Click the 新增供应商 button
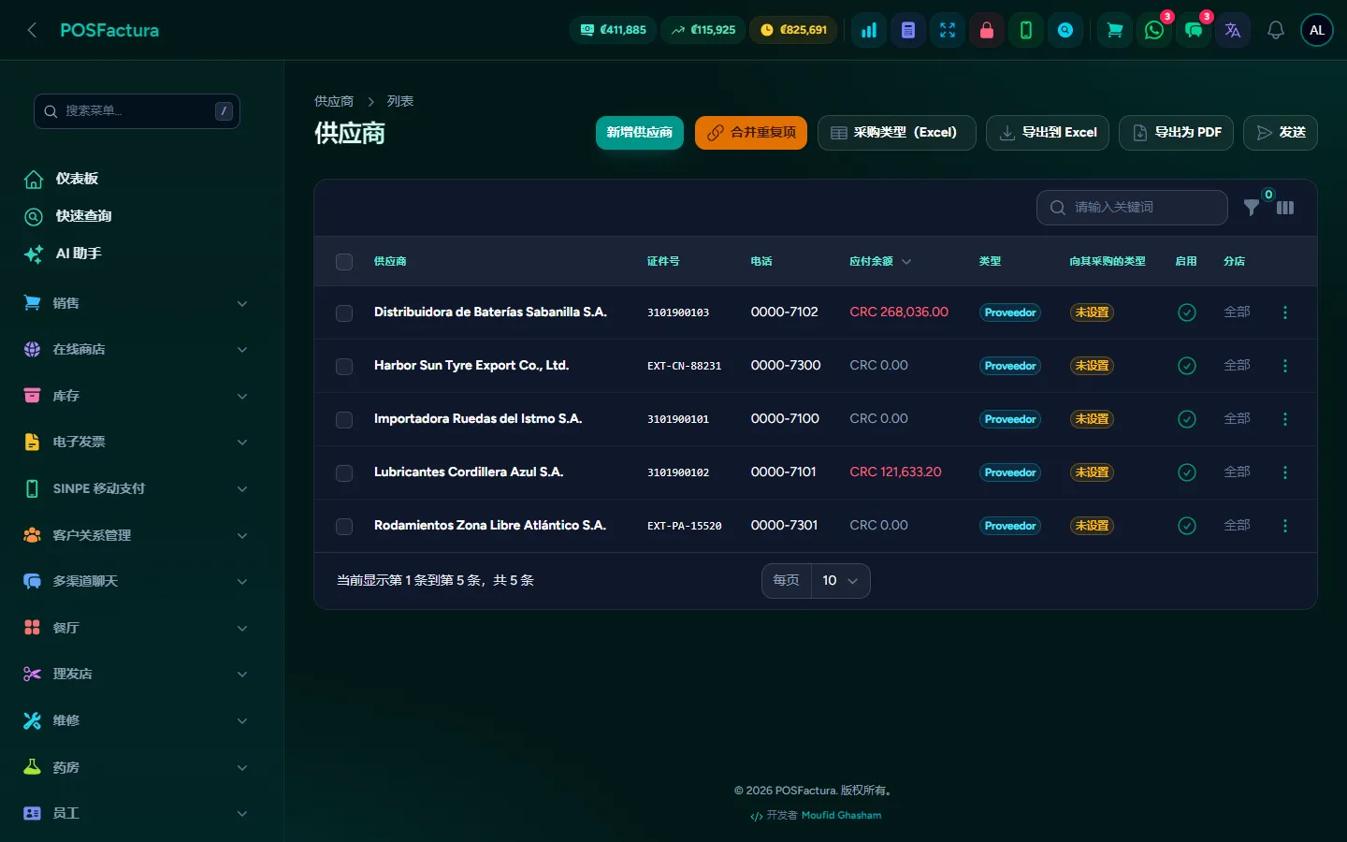 (640, 133)
